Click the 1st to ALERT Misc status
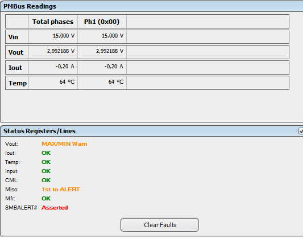 pyautogui.click(x=61, y=189)
